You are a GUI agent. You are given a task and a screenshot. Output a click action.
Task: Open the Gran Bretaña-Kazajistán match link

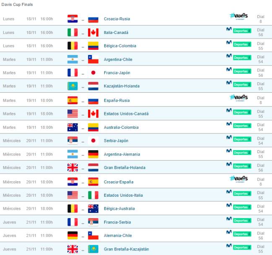126,249
